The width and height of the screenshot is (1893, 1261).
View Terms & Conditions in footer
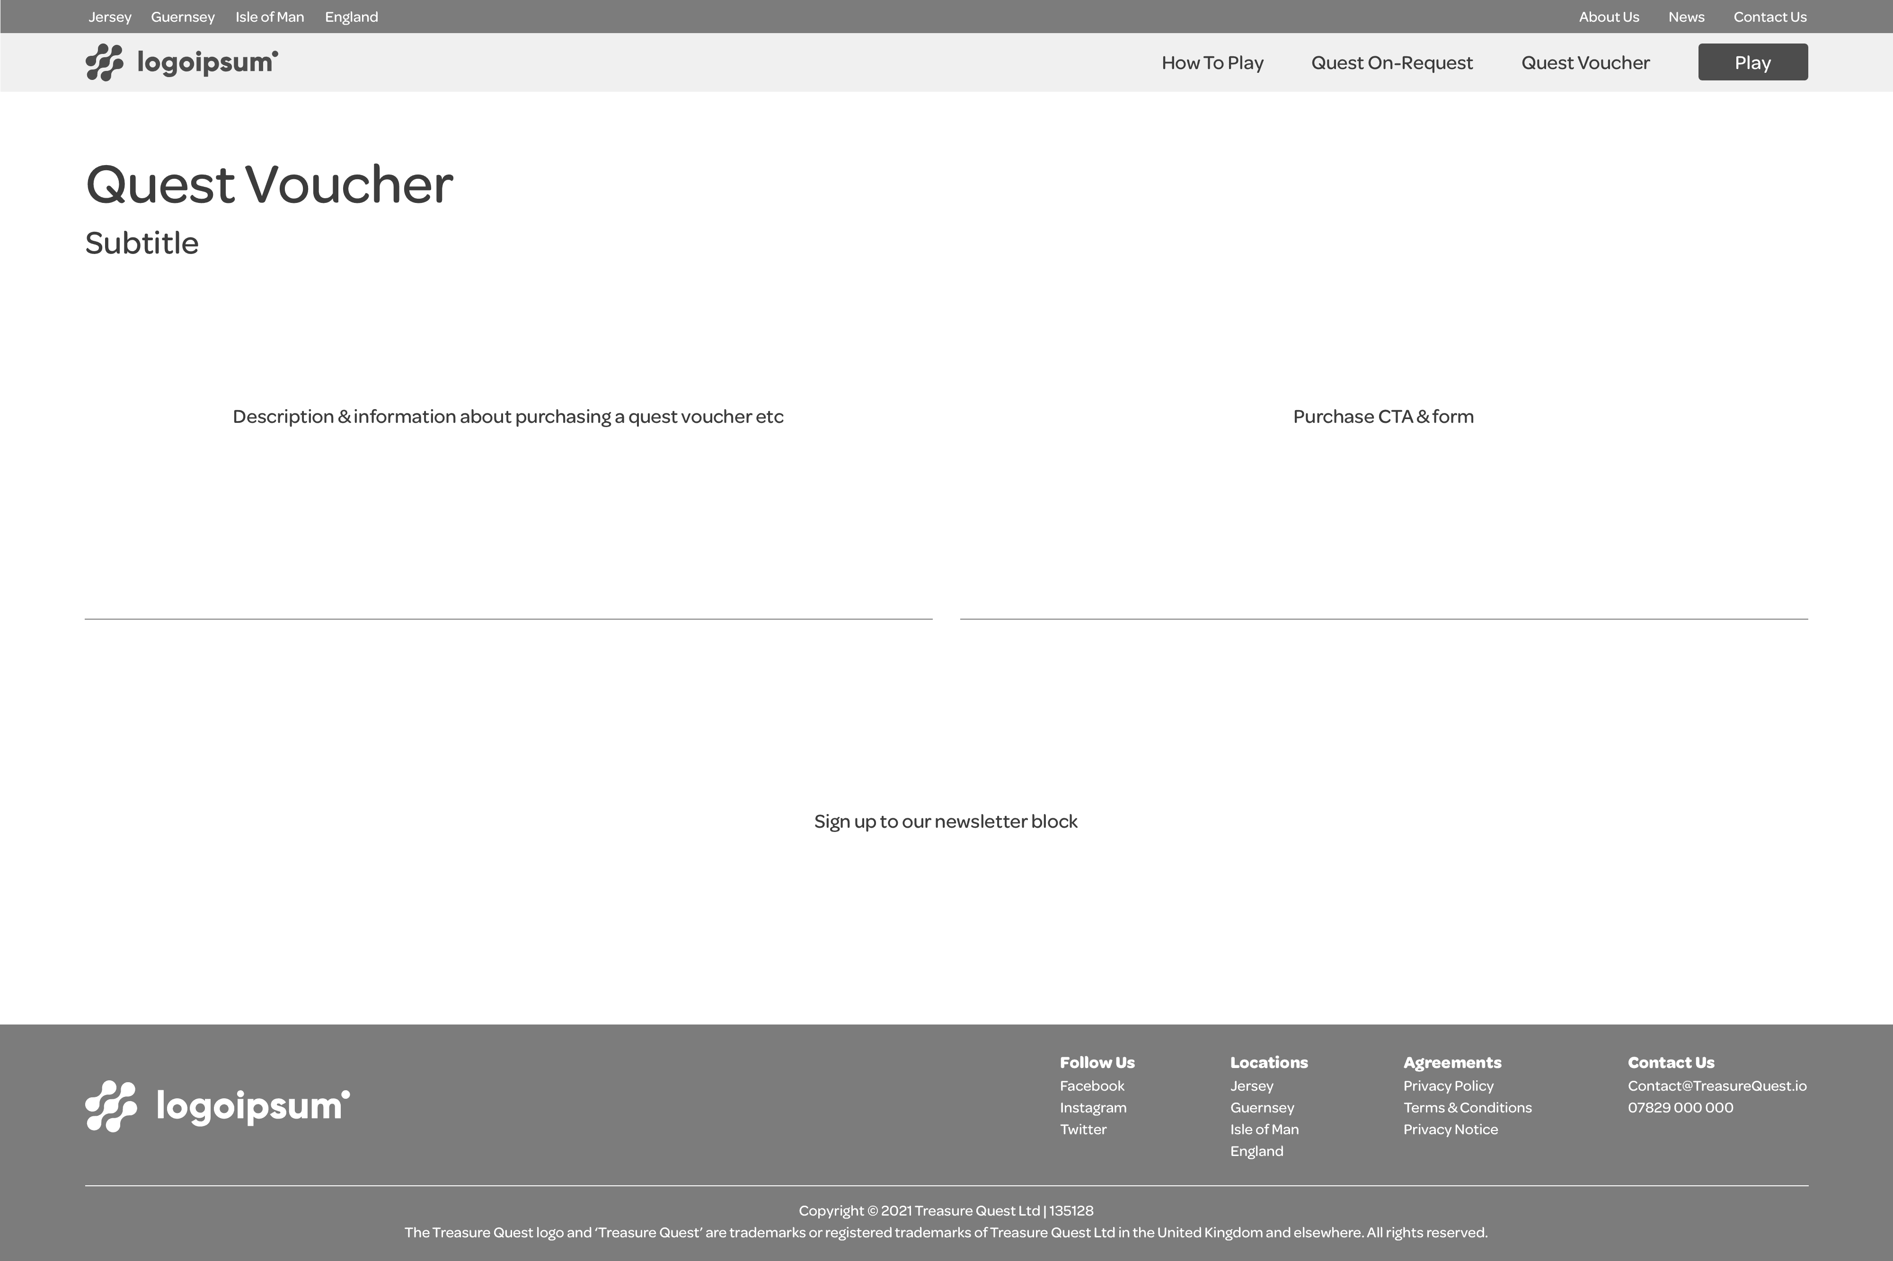1468,1107
